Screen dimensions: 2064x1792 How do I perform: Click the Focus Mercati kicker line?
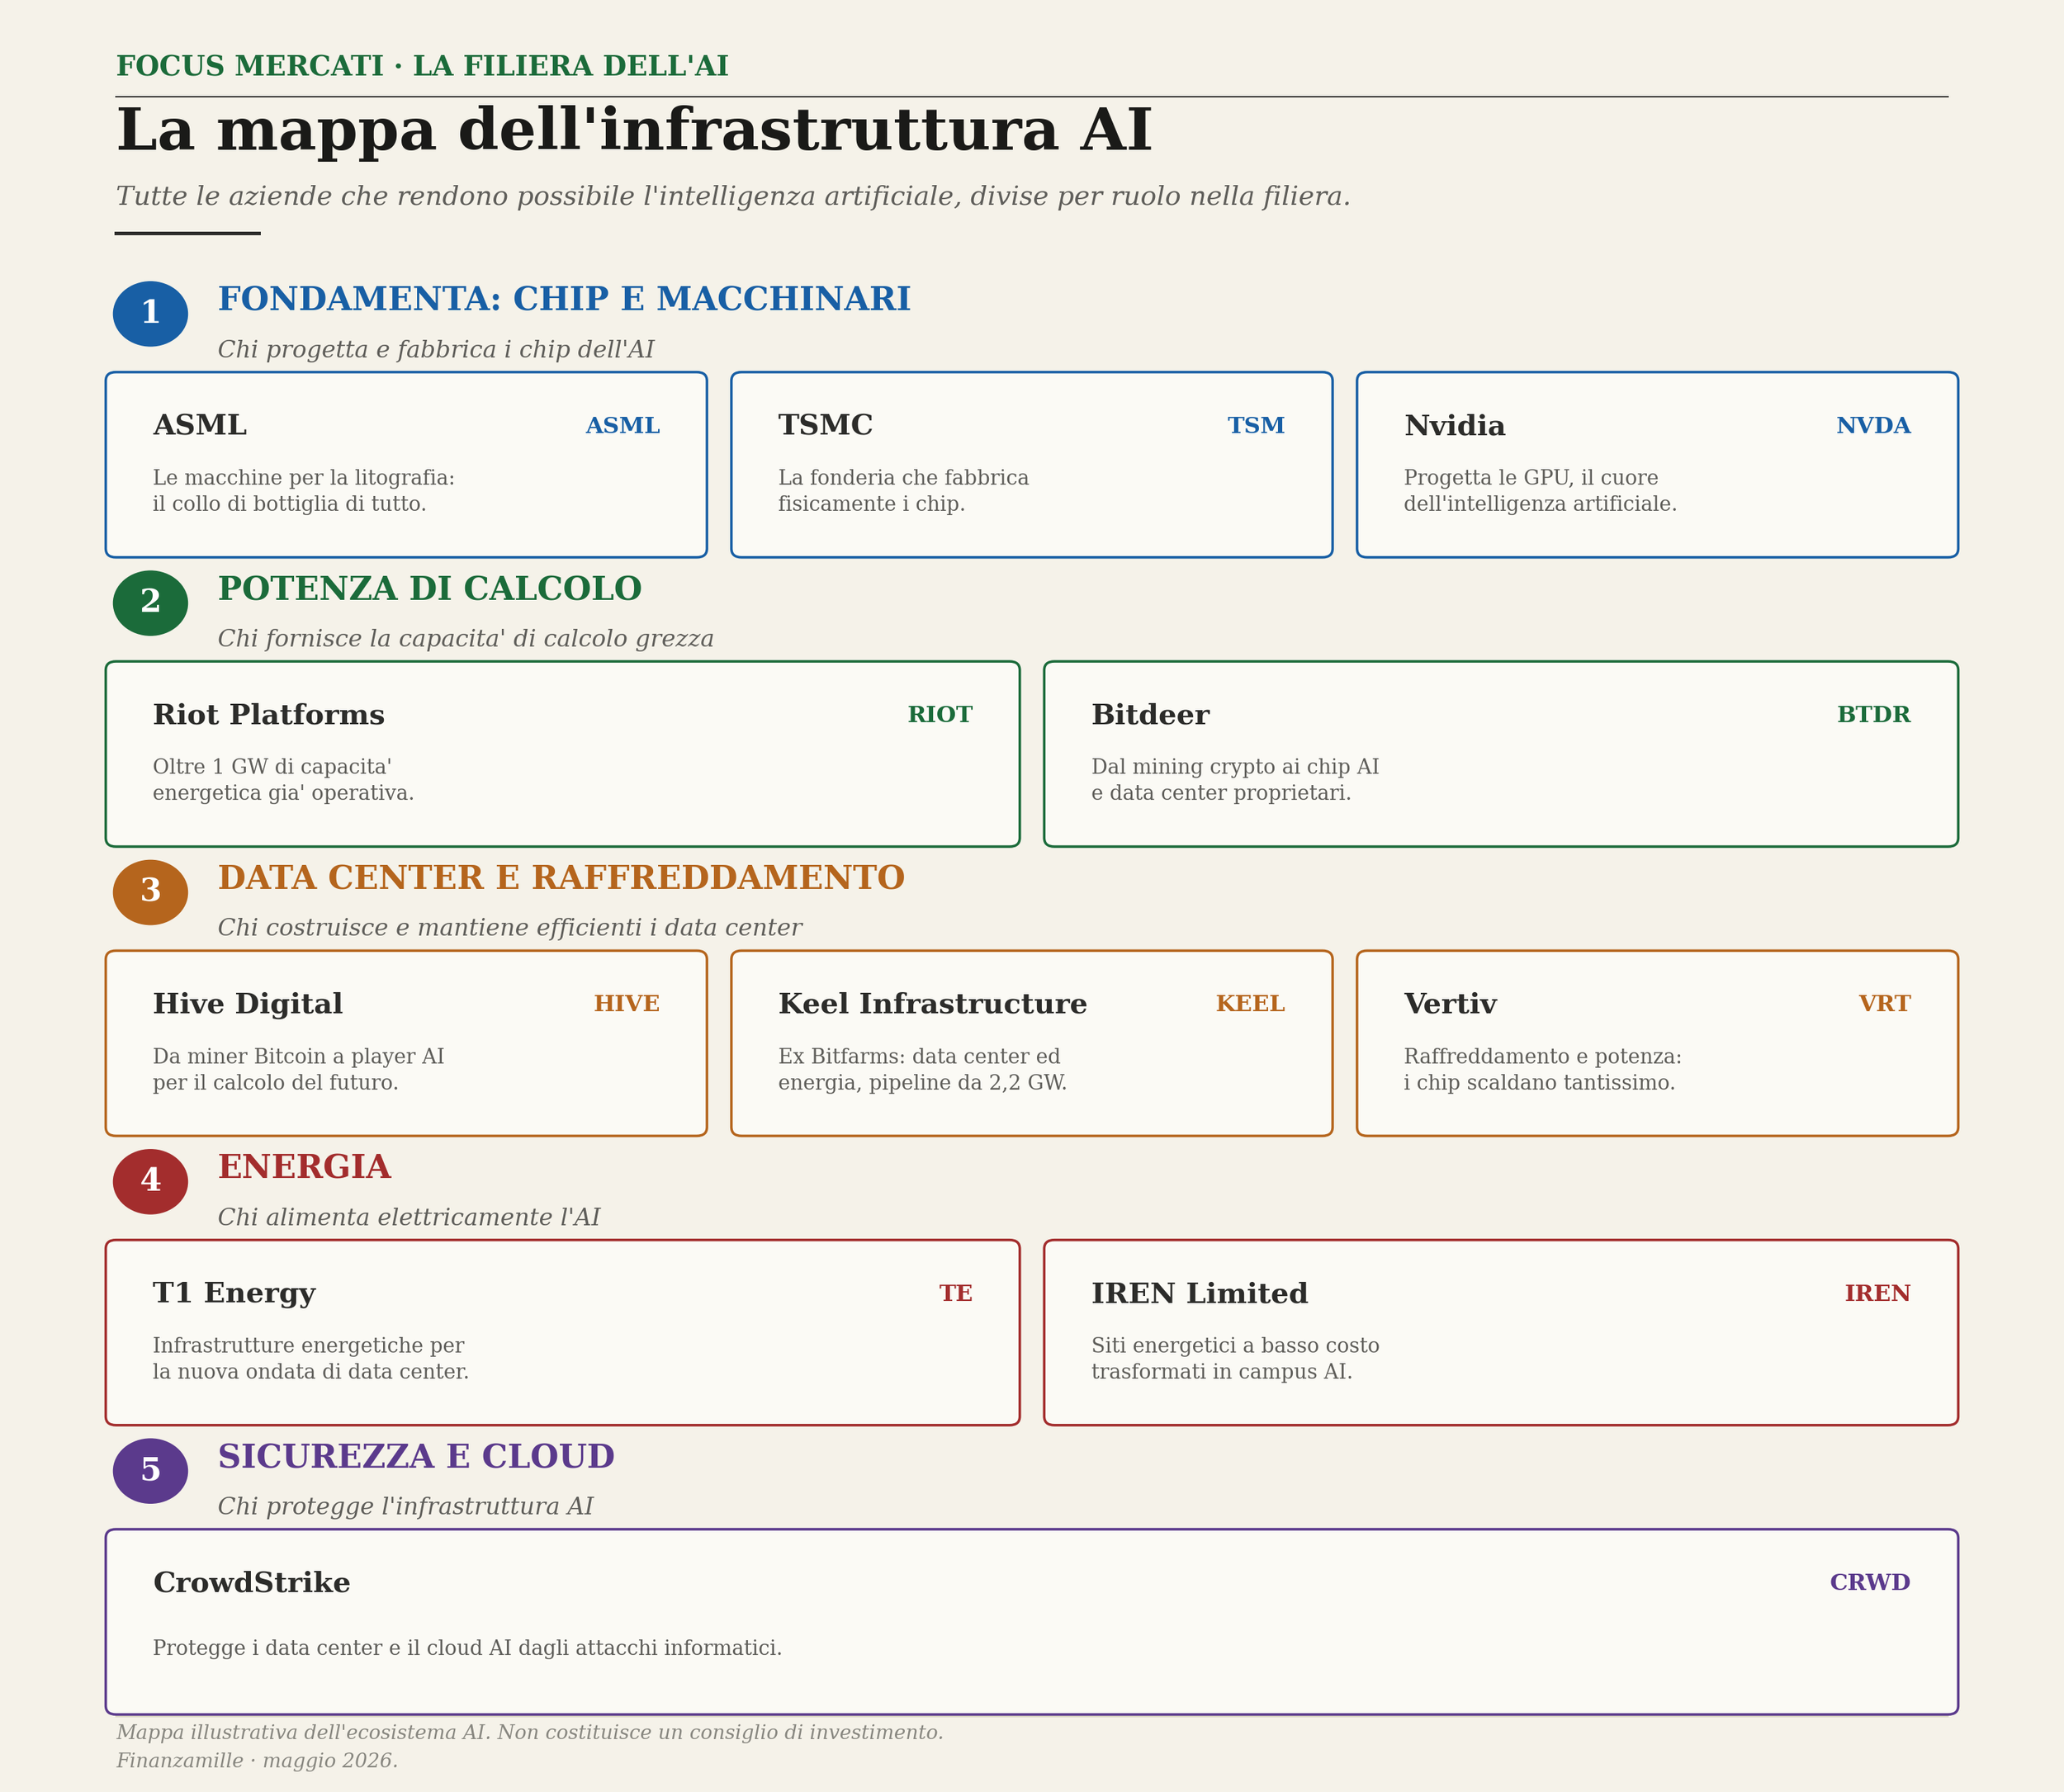click(x=422, y=67)
